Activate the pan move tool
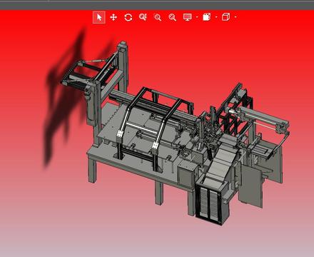The height and width of the screenshot is (257, 314). point(113,17)
